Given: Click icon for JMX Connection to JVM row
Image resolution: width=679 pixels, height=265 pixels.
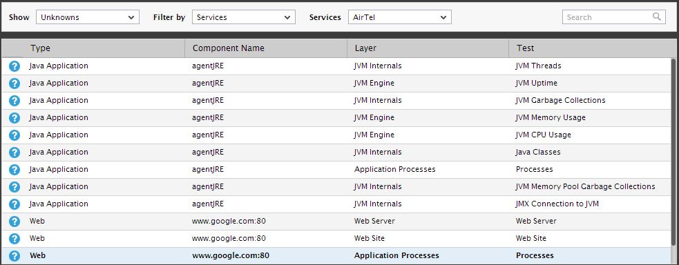Looking at the screenshot, I should click(15, 204).
